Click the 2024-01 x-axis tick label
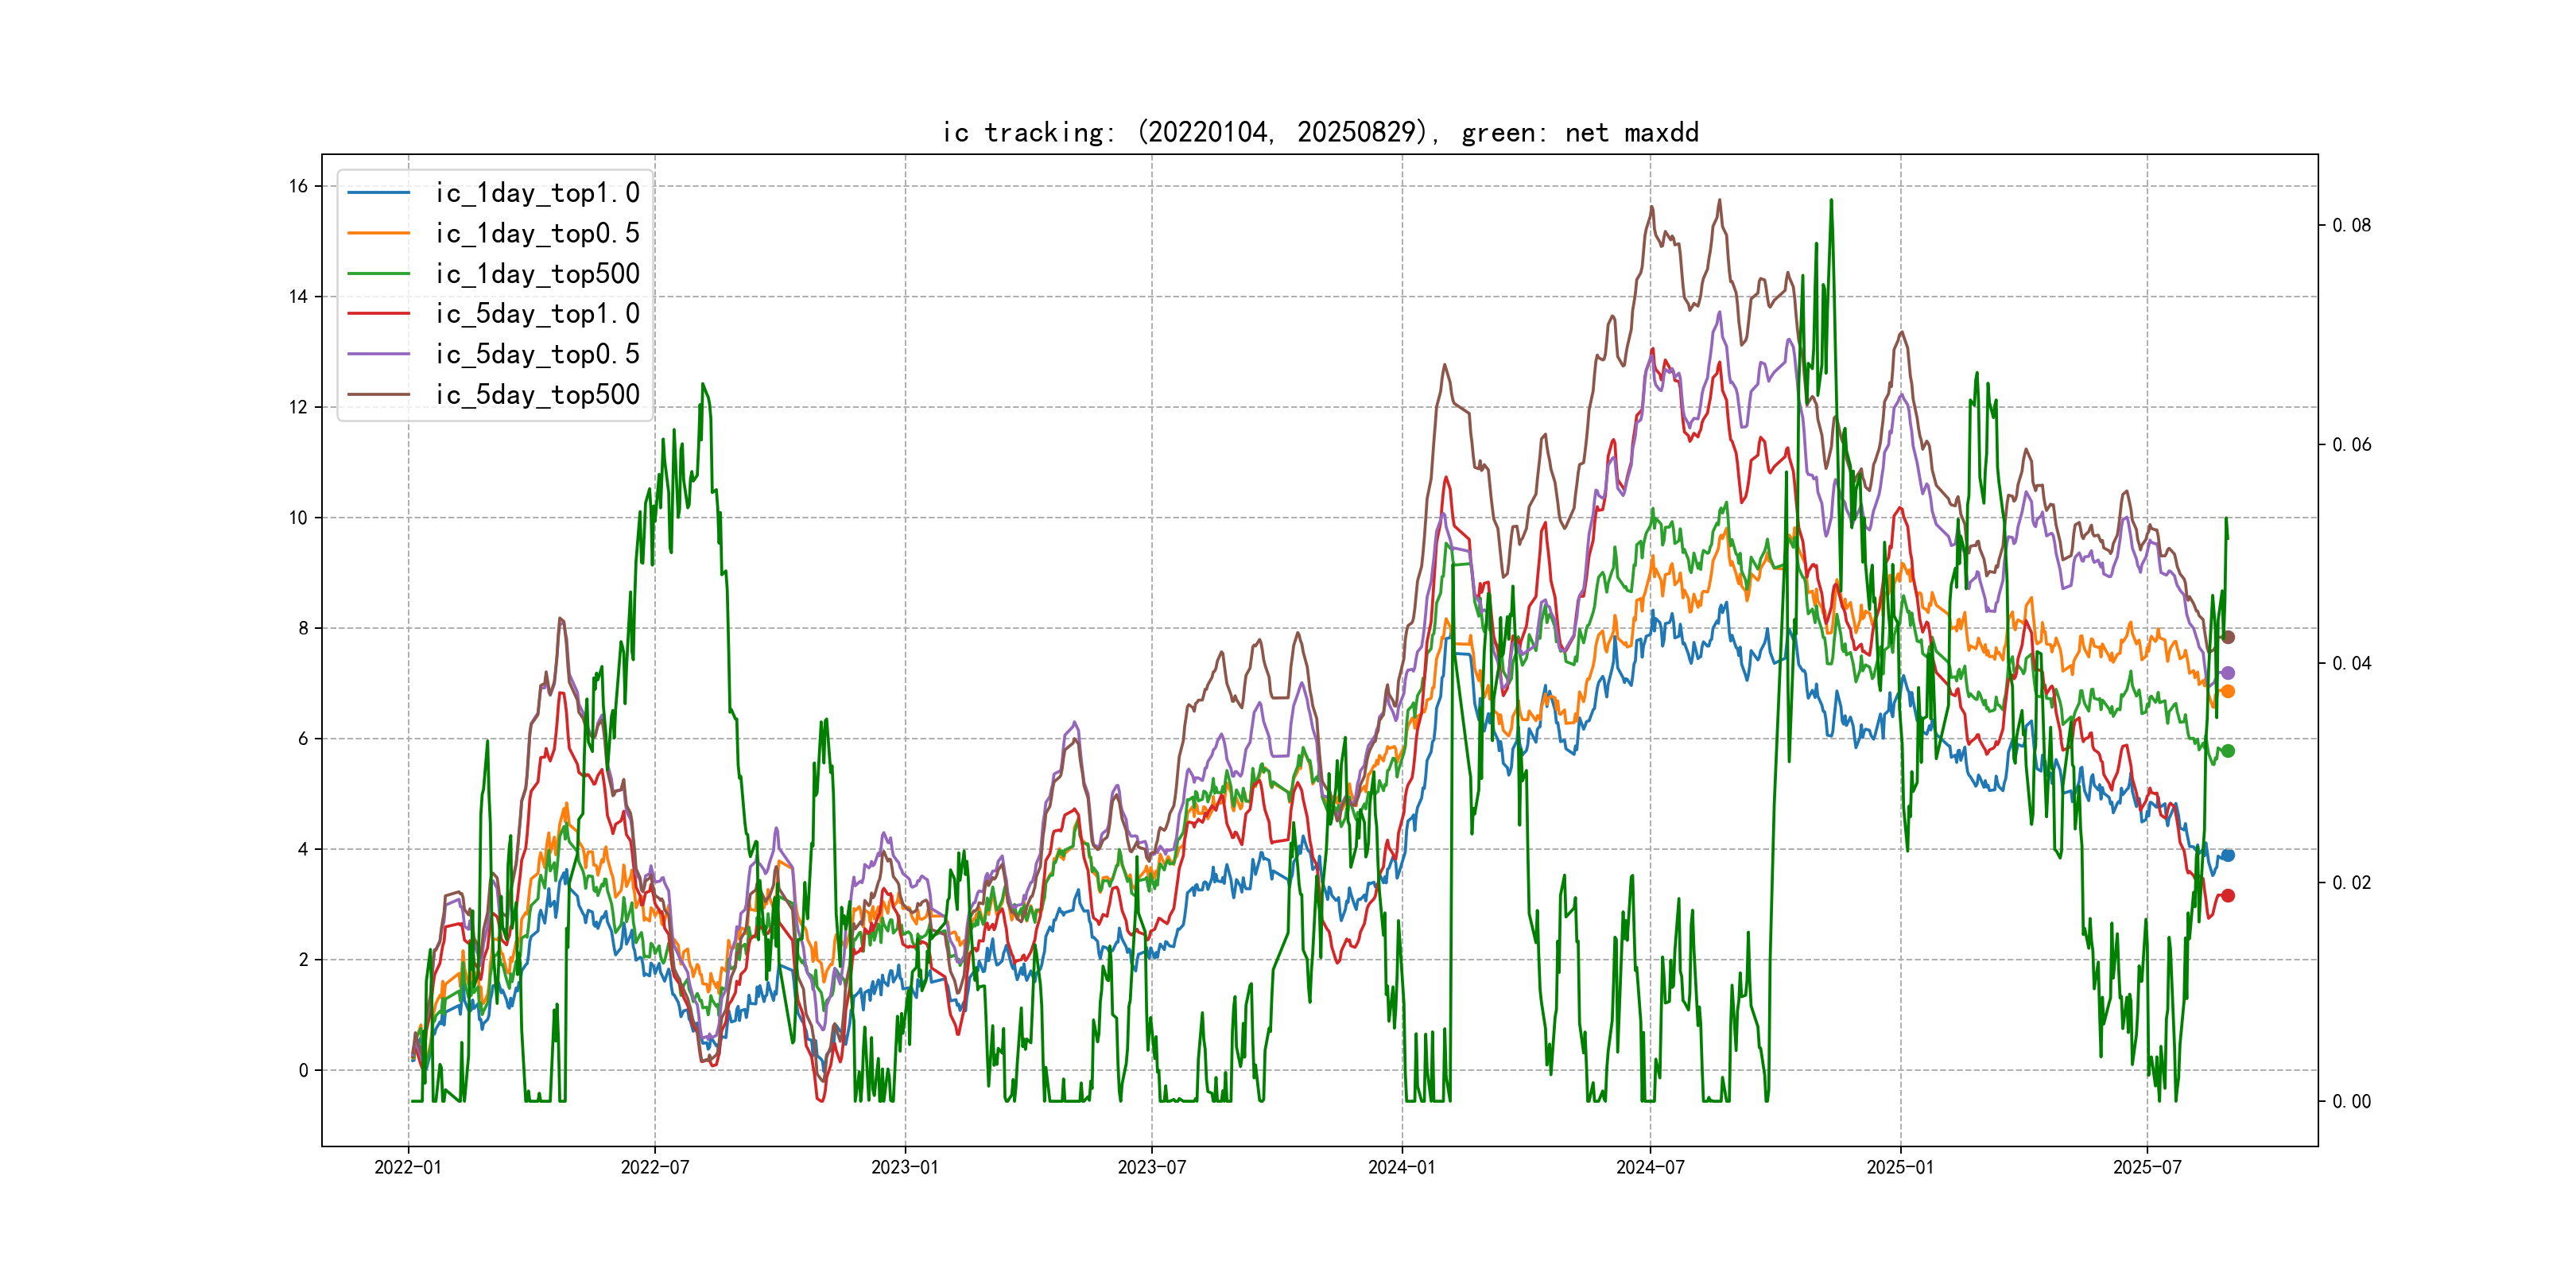The height and width of the screenshot is (1288, 2576). click(1401, 1167)
